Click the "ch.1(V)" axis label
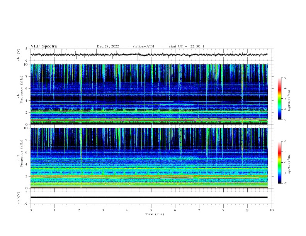The image size is (306, 236). (19, 55)
